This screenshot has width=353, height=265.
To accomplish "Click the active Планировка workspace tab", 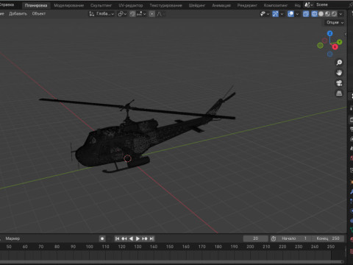I will (x=36, y=5).
